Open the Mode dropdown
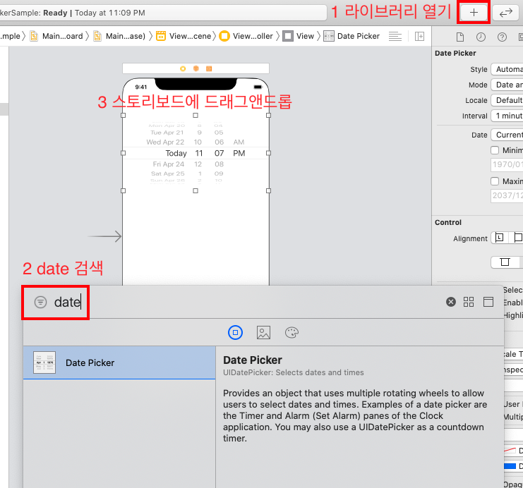This screenshot has width=523, height=488. [x=507, y=85]
